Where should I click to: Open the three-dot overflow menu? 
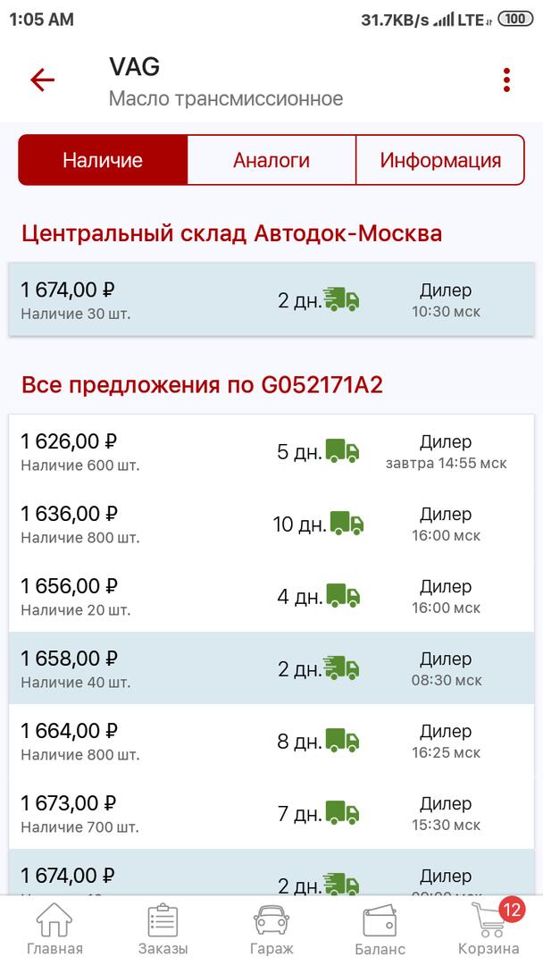coord(506,80)
